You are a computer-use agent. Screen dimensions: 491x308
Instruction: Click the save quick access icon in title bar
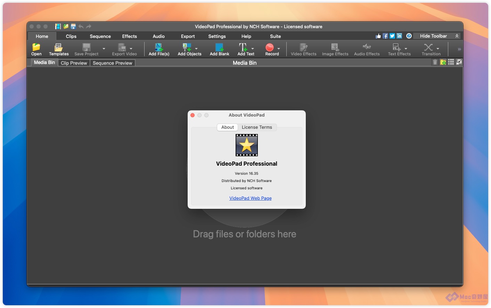pyautogui.click(x=73, y=26)
